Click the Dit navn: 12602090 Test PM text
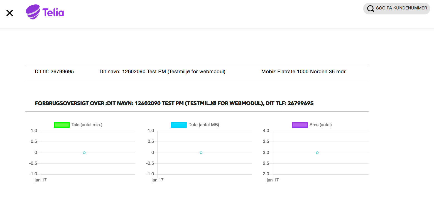The height and width of the screenshot is (197, 434). (163, 72)
